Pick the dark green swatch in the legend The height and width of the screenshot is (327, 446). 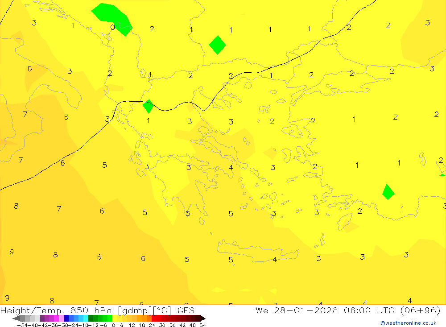(91, 319)
